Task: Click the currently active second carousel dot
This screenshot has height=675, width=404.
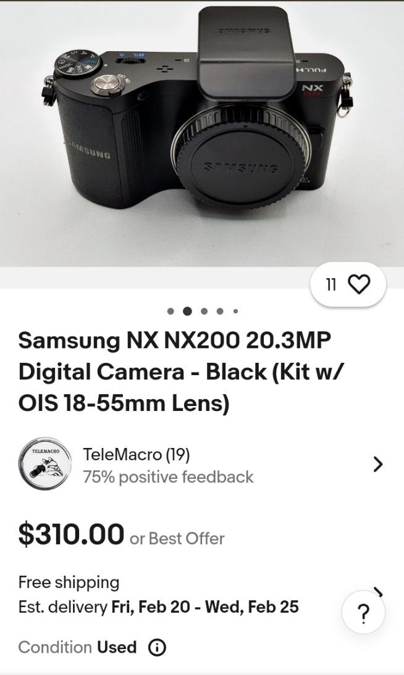Action: pos(187,311)
